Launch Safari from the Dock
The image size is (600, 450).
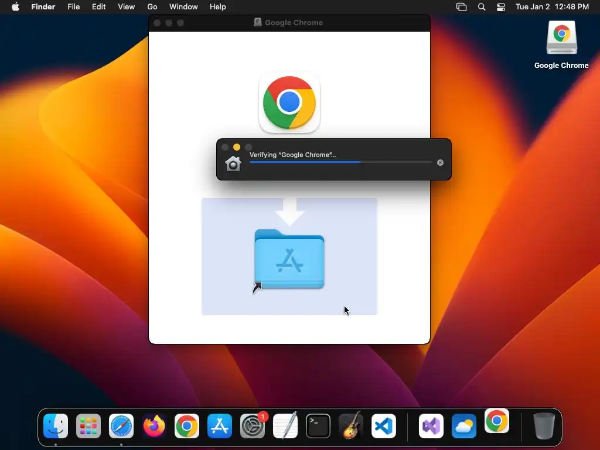coord(121,426)
